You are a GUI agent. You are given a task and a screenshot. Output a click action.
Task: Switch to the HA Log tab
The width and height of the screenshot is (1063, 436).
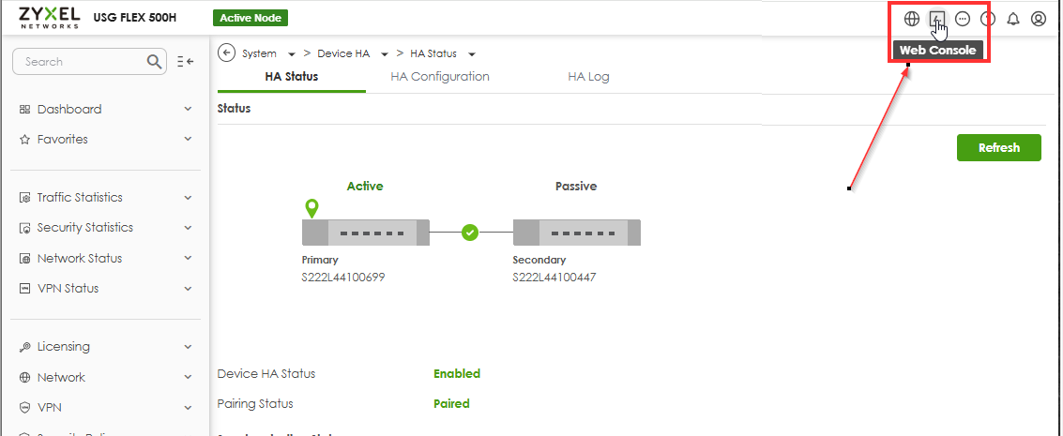pos(588,77)
